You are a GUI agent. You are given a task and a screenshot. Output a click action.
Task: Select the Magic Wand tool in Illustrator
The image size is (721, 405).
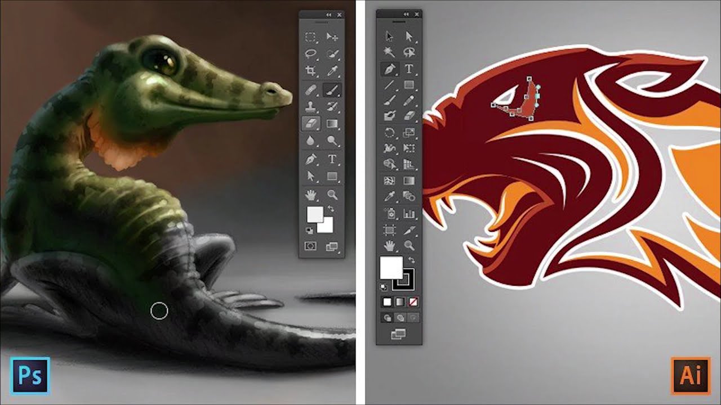point(389,52)
